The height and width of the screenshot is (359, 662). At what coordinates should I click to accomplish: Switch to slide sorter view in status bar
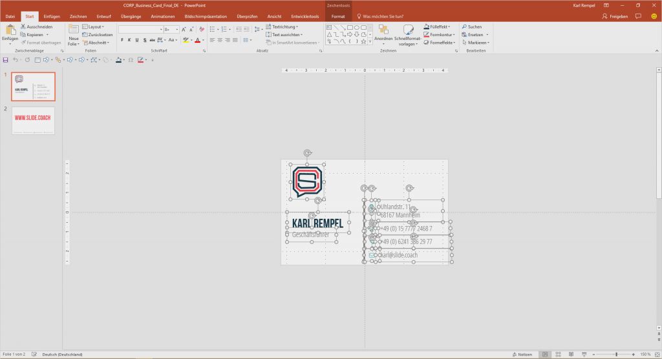point(558,354)
